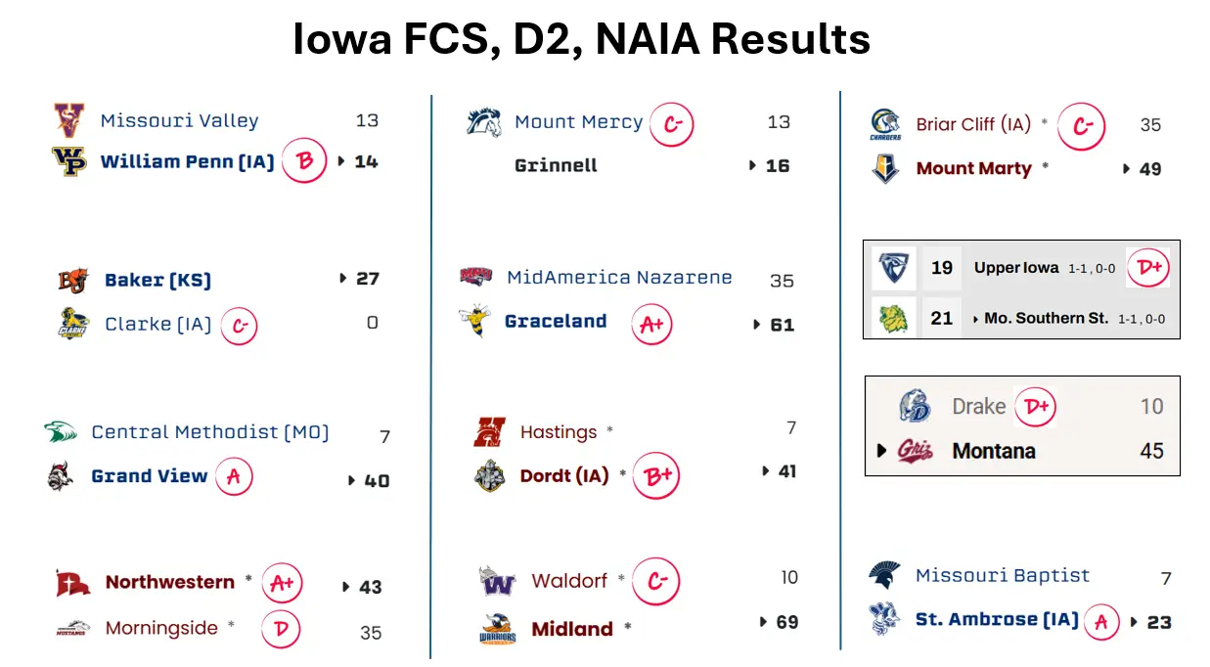This screenshot has width=1210, height=667.
Task: Click the Drake bulldog logo
Action: [x=915, y=406]
